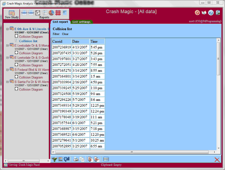
Task: Click the report scroll right arrow
Action: 214,152
